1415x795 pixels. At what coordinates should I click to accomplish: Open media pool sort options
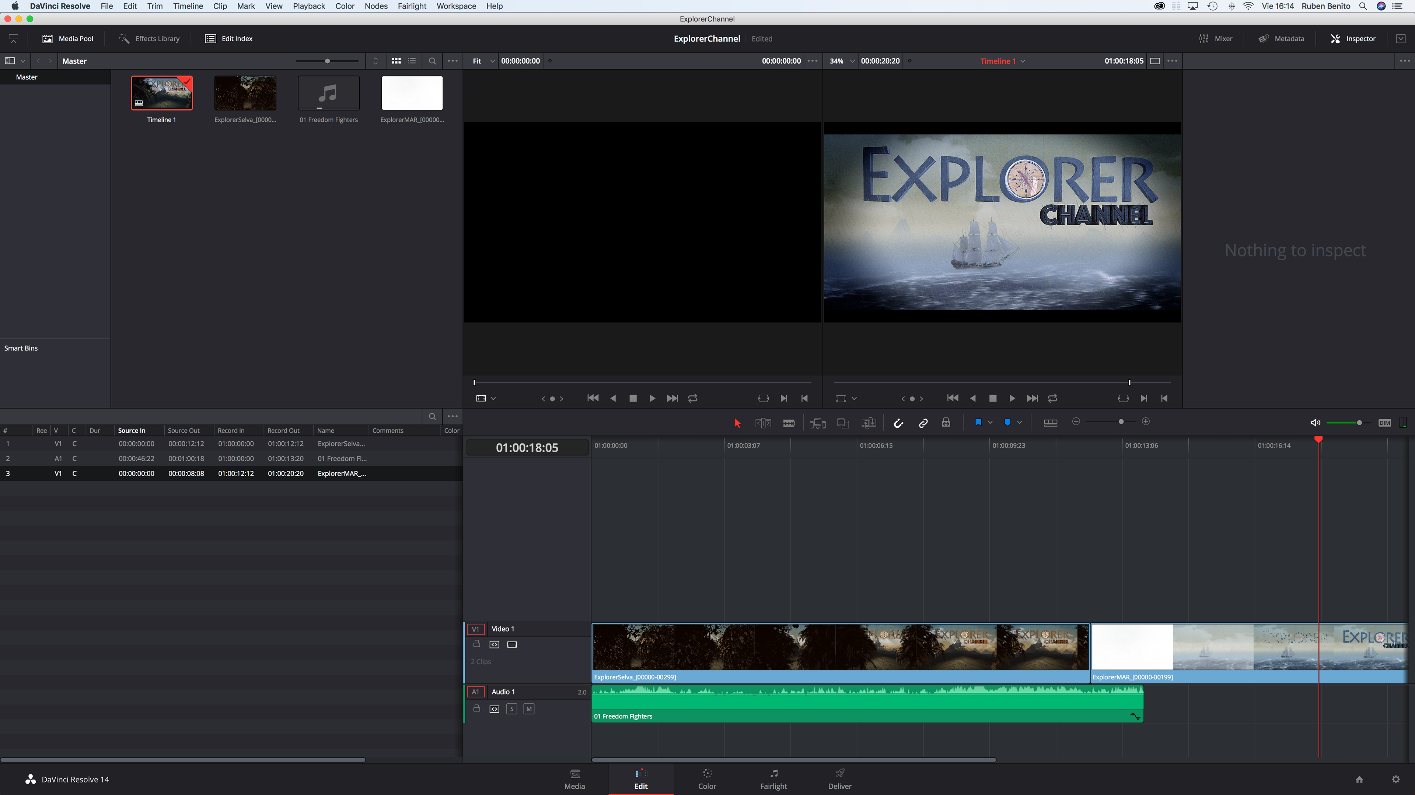coord(376,61)
